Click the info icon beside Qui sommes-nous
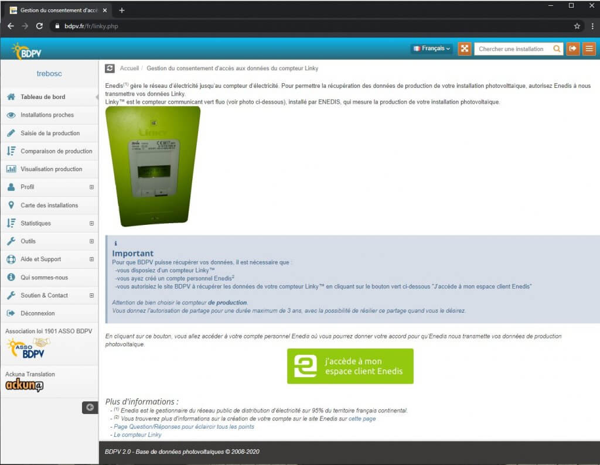The height and width of the screenshot is (465, 600). pyautogui.click(x=11, y=277)
